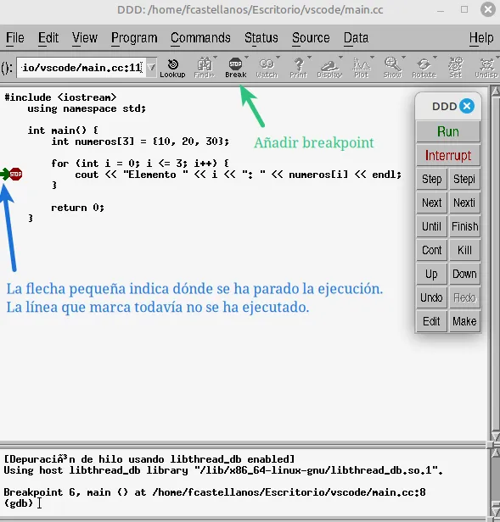Click the Break stop-sign toolbar icon
The height and width of the screenshot is (522, 500).
coord(235,68)
